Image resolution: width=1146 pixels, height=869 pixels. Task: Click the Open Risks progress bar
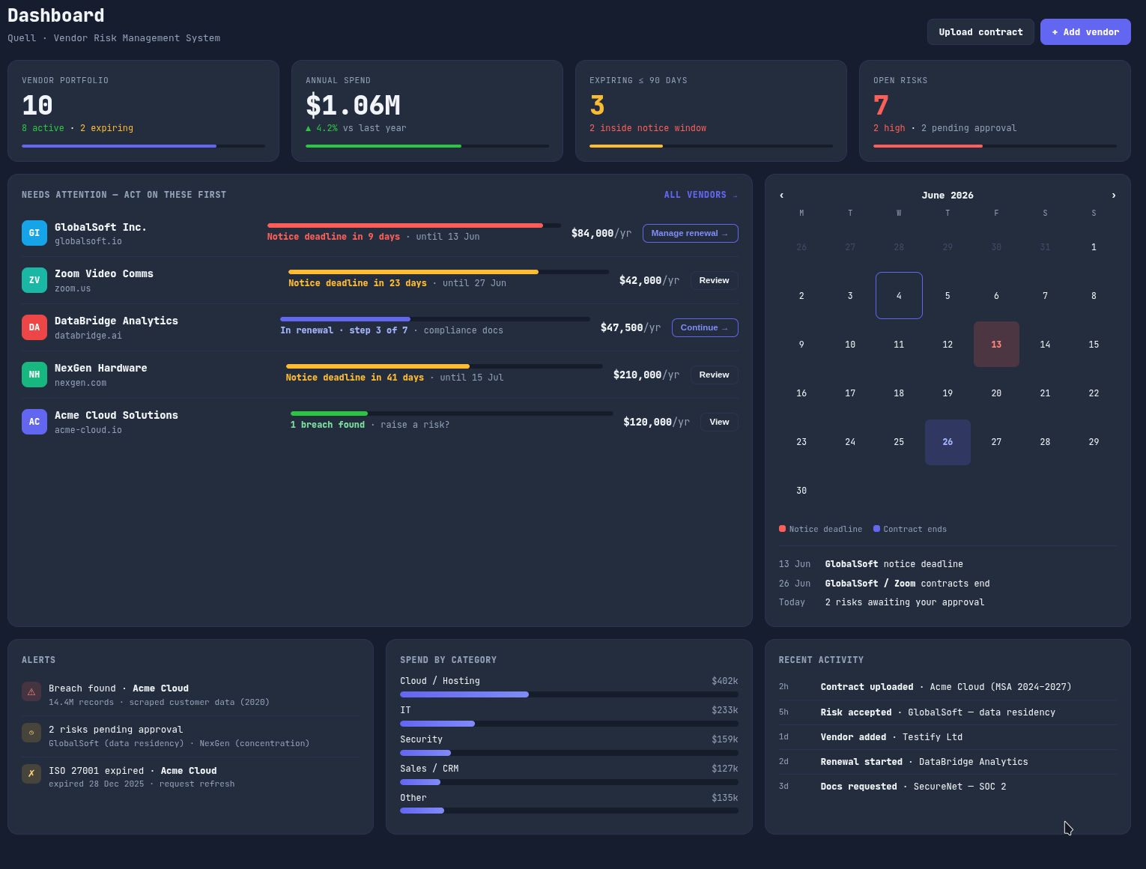coord(995,146)
